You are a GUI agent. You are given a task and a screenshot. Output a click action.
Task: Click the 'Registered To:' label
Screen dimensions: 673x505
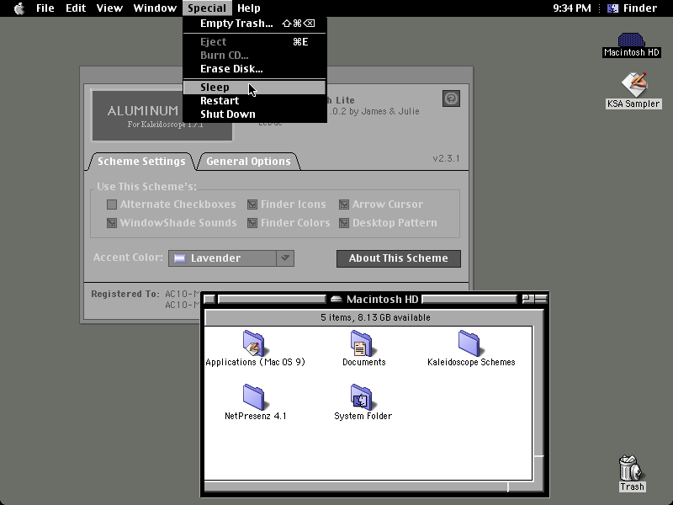[125, 294]
